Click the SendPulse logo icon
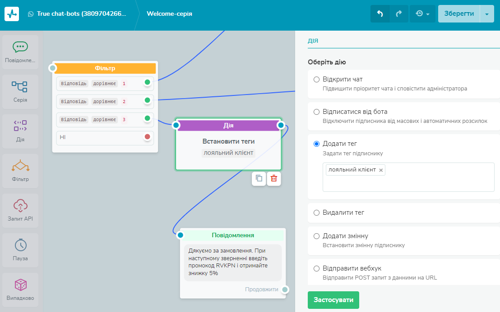The image size is (500, 312). (11, 14)
